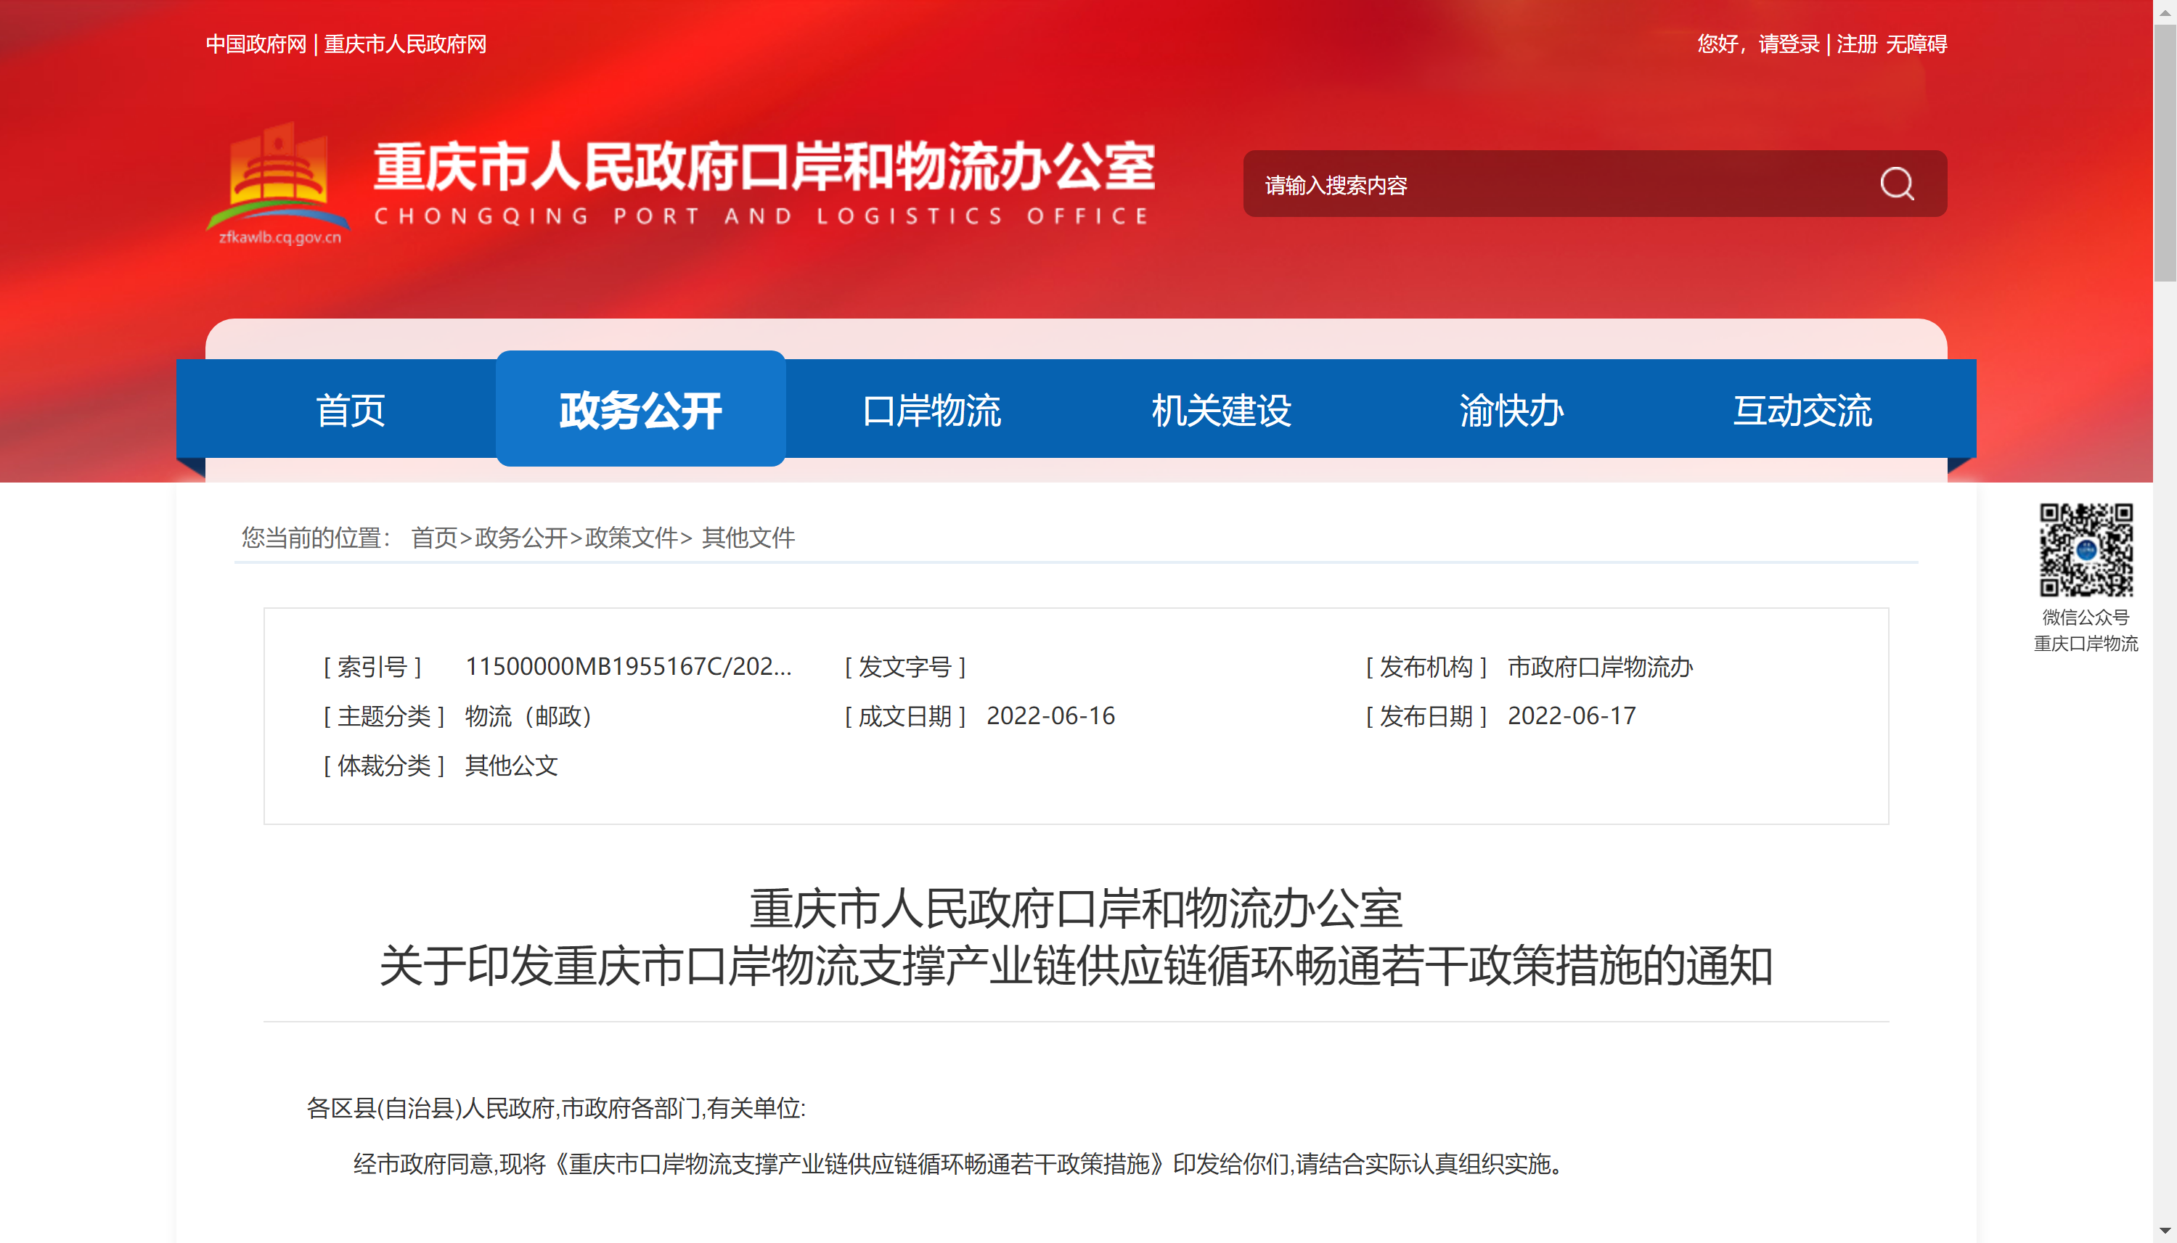Open the 首页 navigation tab

coord(350,411)
